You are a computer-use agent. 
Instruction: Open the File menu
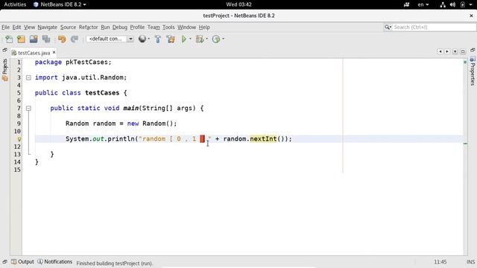(x=5, y=27)
